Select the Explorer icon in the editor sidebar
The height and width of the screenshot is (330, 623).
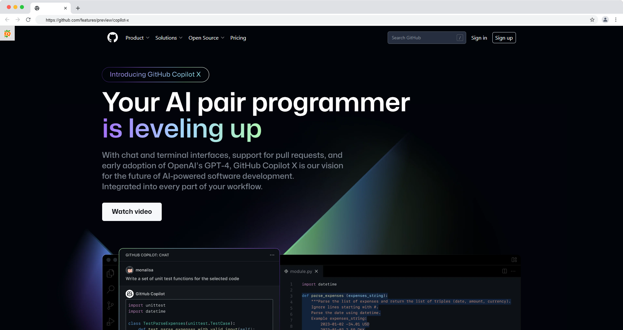(x=111, y=273)
